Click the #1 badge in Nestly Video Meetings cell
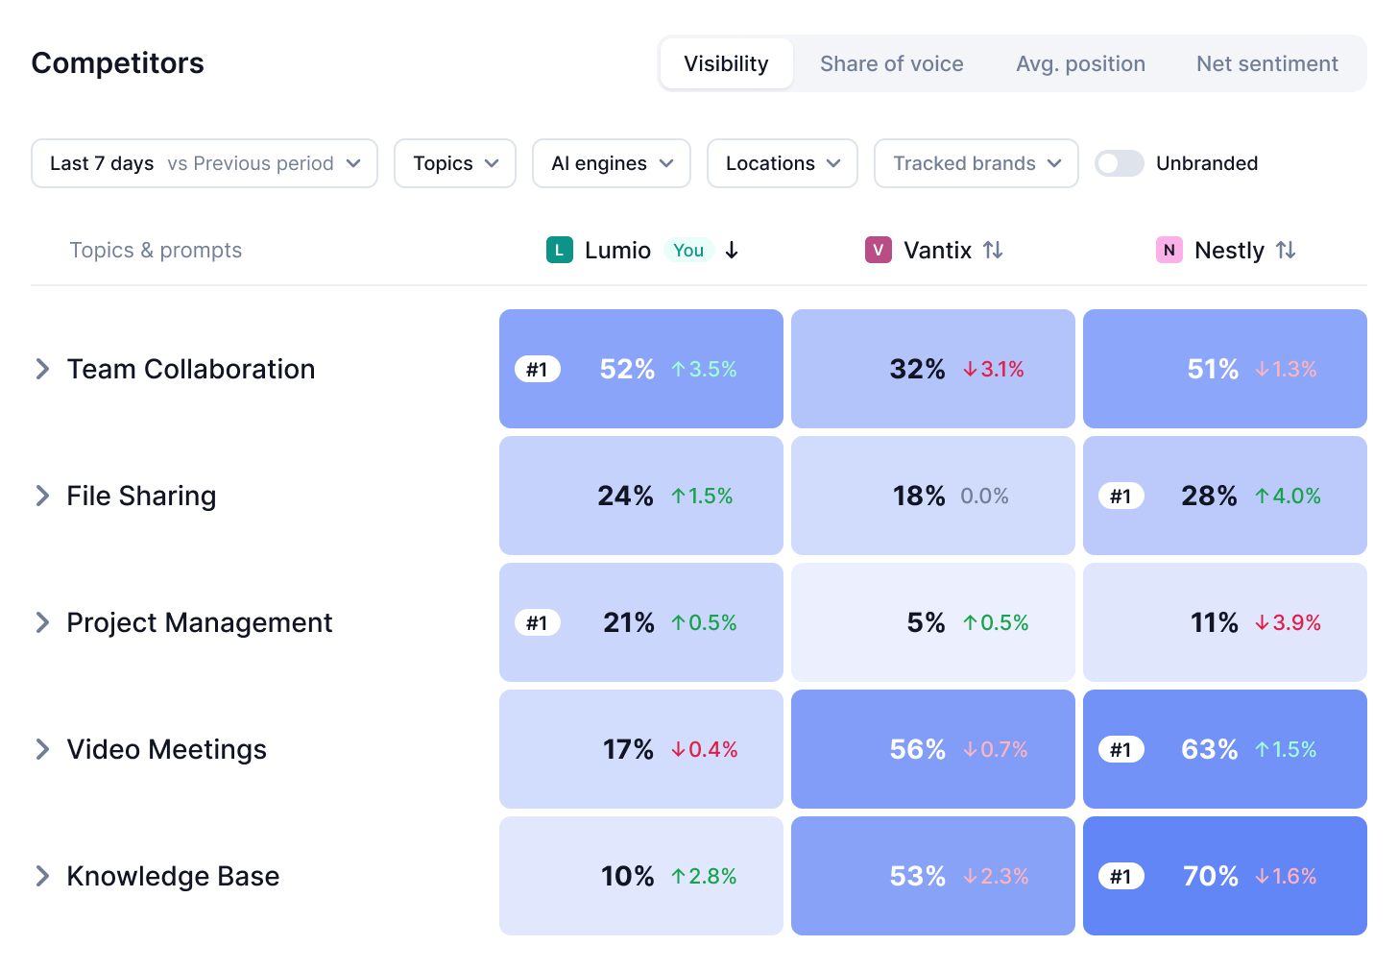This screenshot has width=1398, height=970. point(1121,749)
